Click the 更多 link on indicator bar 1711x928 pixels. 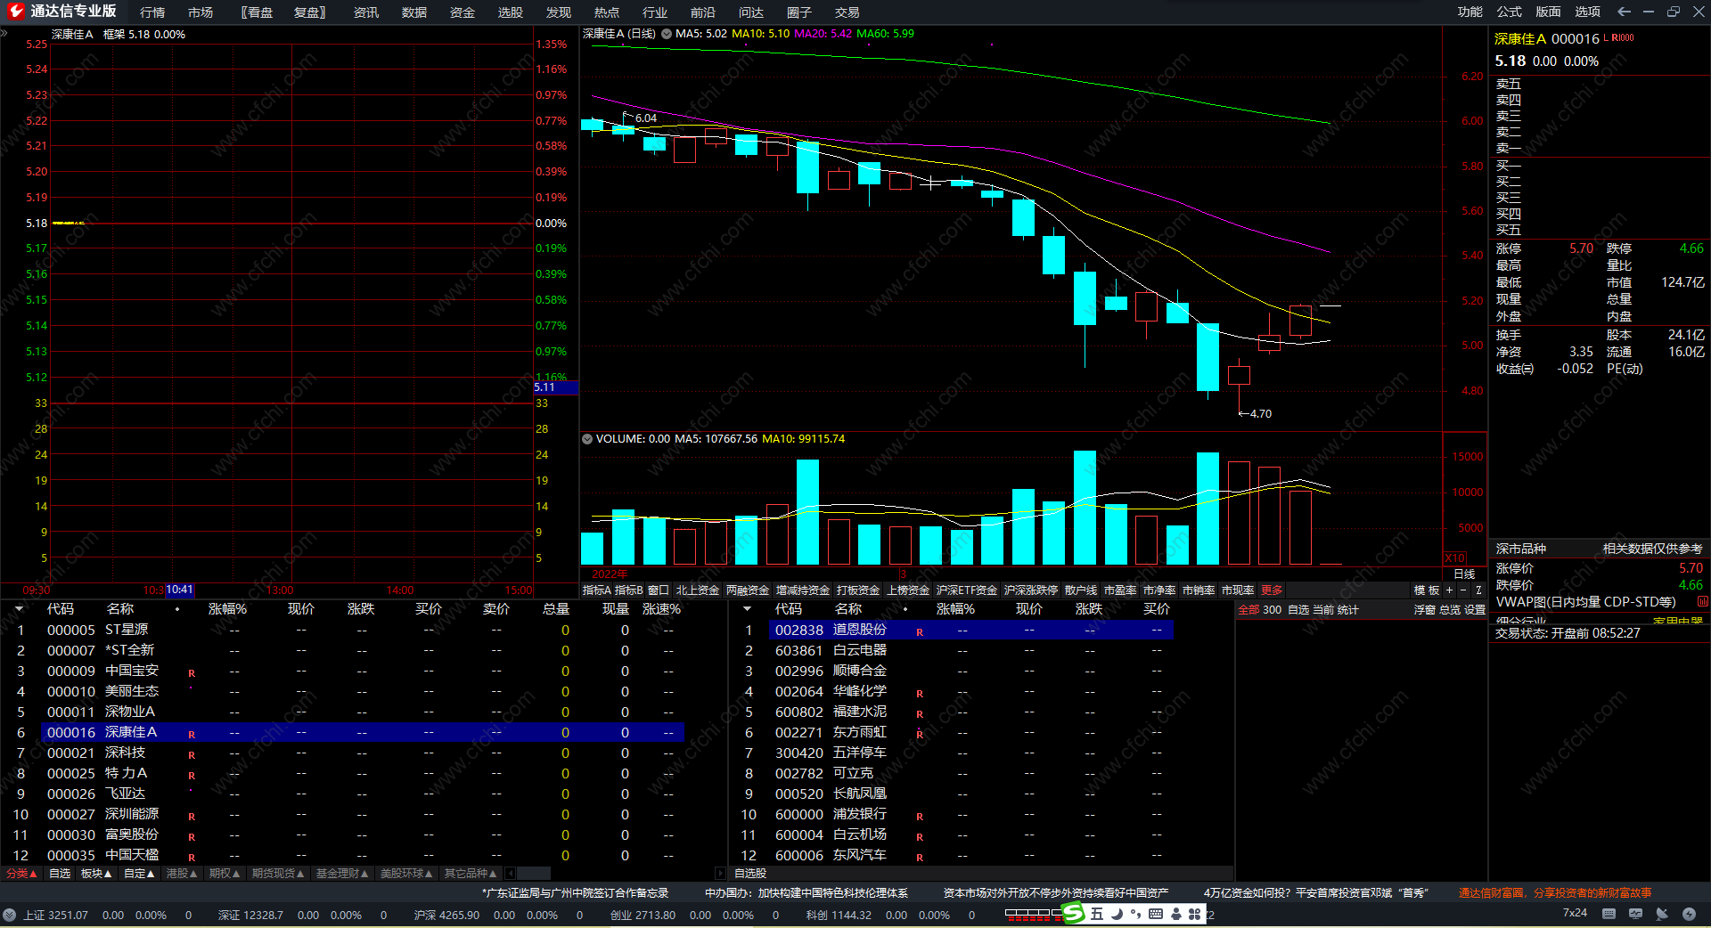(1272, 590)
